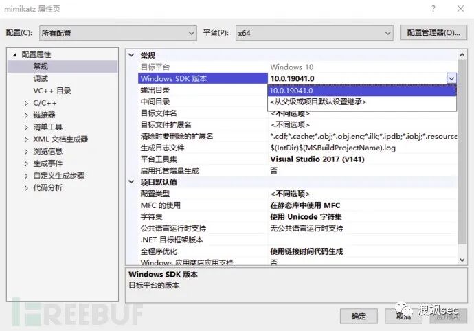The height and width of the screenshot is (331, 474).
Task: Select VC++ 目录 in the tree
Action: point(52,91)
